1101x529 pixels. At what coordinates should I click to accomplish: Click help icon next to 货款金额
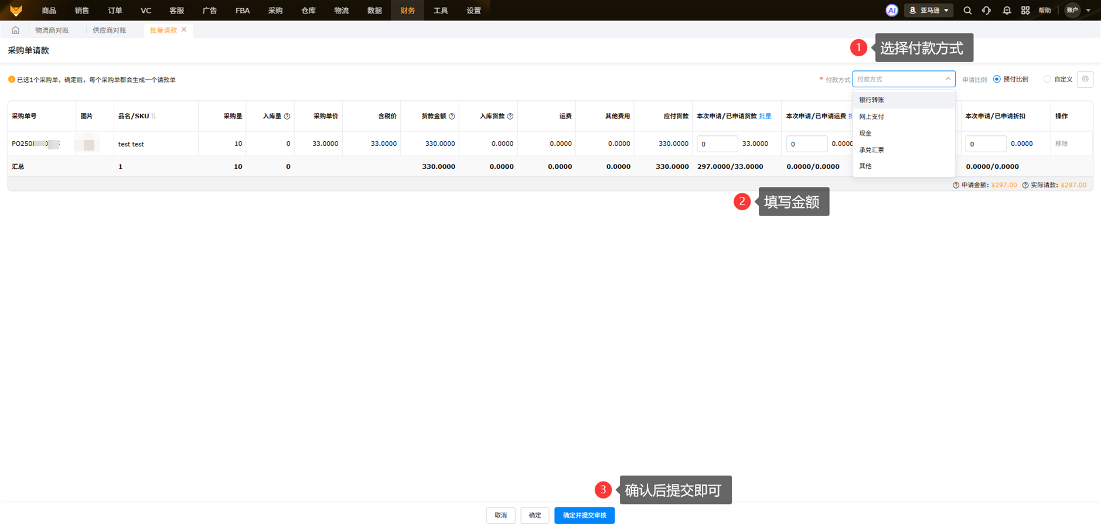(x=452, y=117)
